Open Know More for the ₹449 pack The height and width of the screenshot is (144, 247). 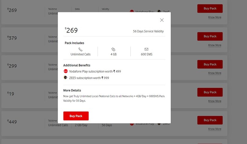tap(215, 129)
